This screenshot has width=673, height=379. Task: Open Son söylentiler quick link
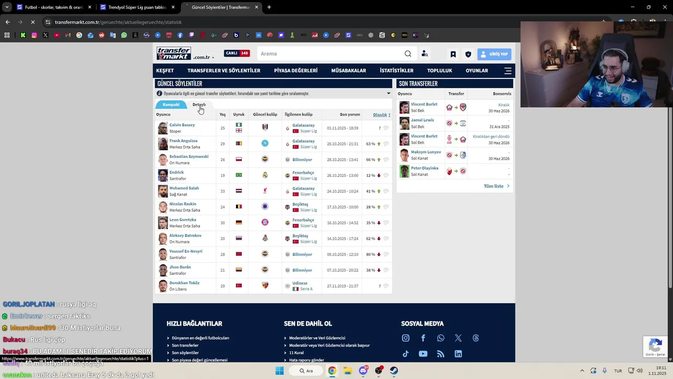point(185,353)
